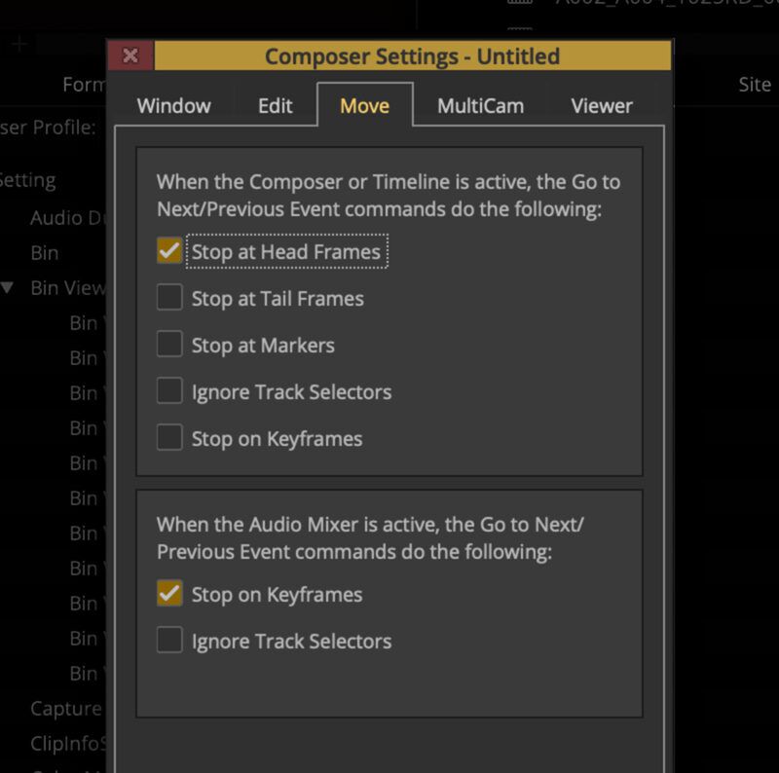Select the MultiCam tab
This screenshot has height=773, width=779.
(x=479, y=105)
